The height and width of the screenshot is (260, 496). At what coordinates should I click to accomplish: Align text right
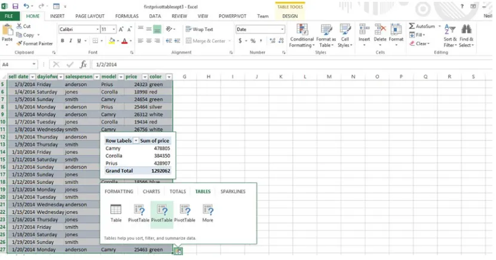point(157,41)
